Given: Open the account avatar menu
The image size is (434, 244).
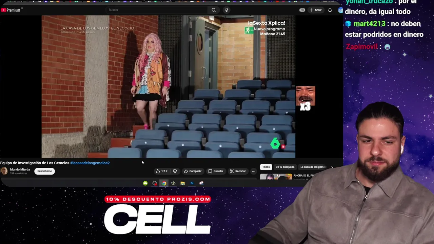Looking at the screenshot, I should [x=340, y=10].
